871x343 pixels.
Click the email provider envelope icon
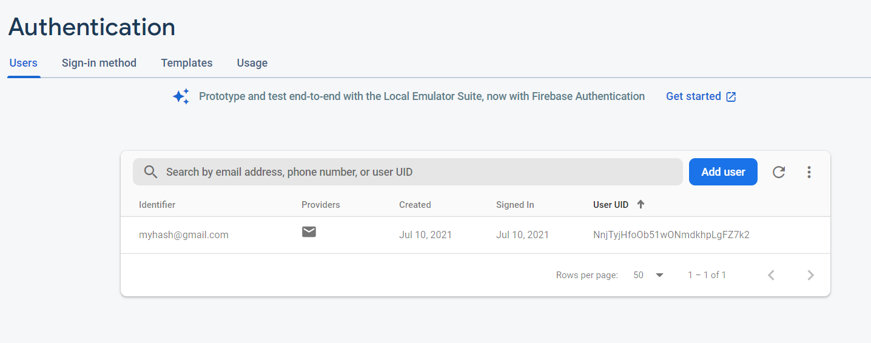point(309,231)
